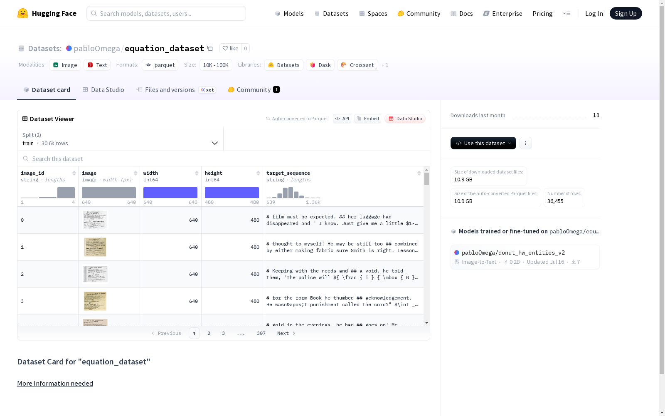The height and width of the screenshot is (416, 665).
Task: Open the API button in viewer
Action: click(x=342, y=119)
